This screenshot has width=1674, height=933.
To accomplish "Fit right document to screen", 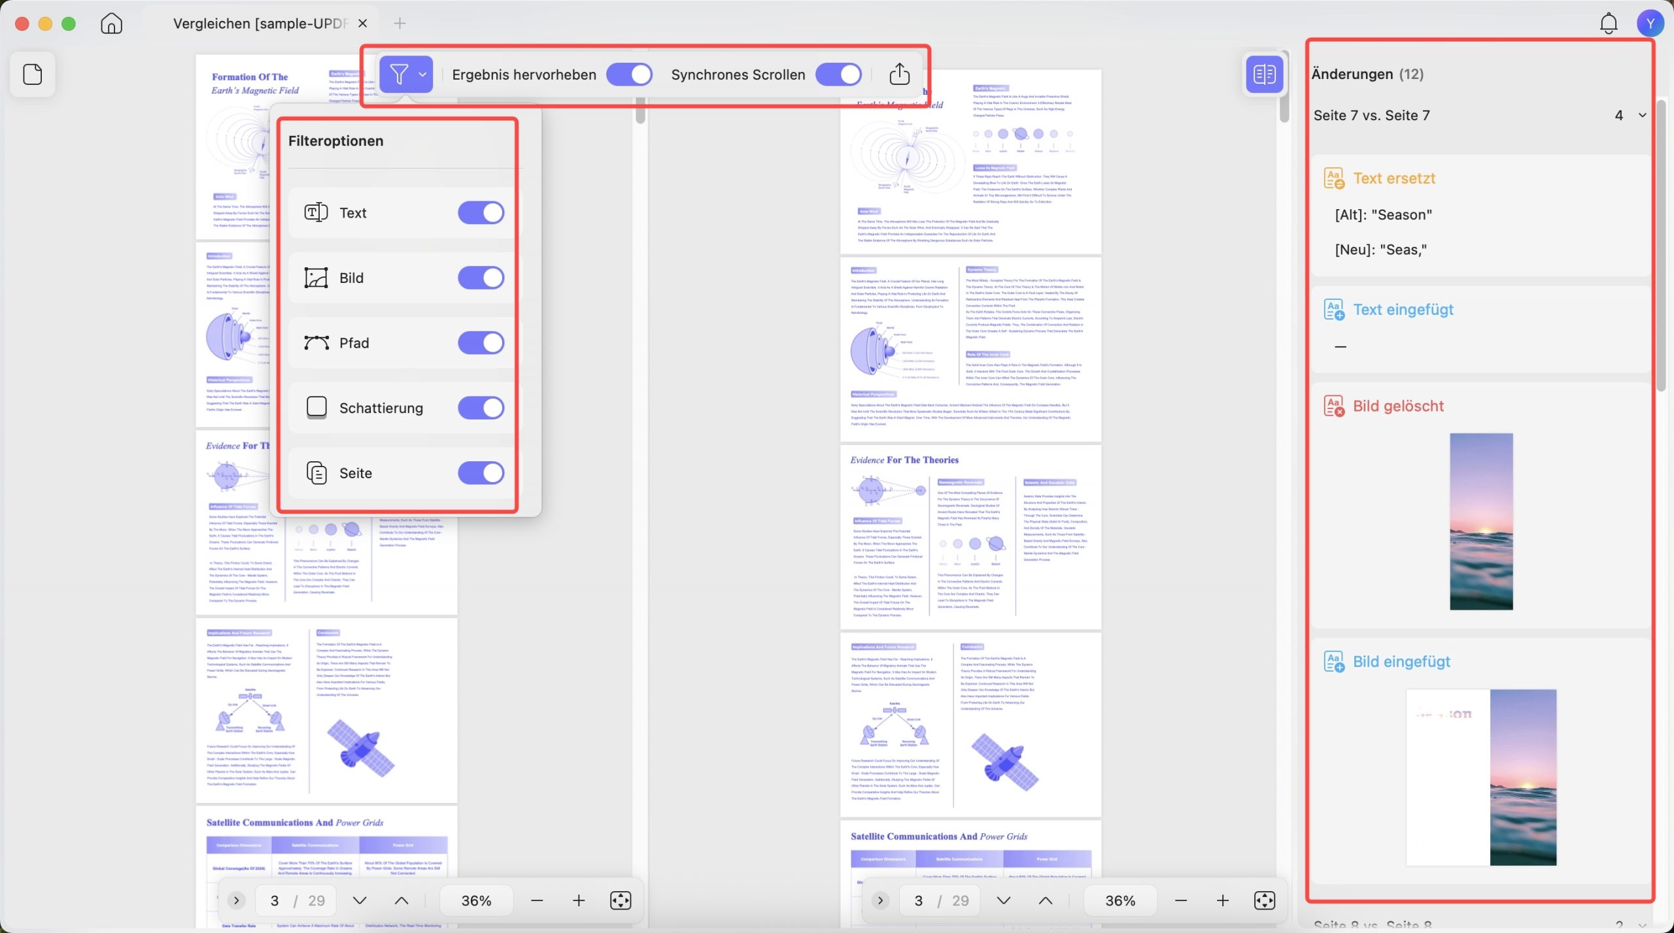I will coord(1264,900).
